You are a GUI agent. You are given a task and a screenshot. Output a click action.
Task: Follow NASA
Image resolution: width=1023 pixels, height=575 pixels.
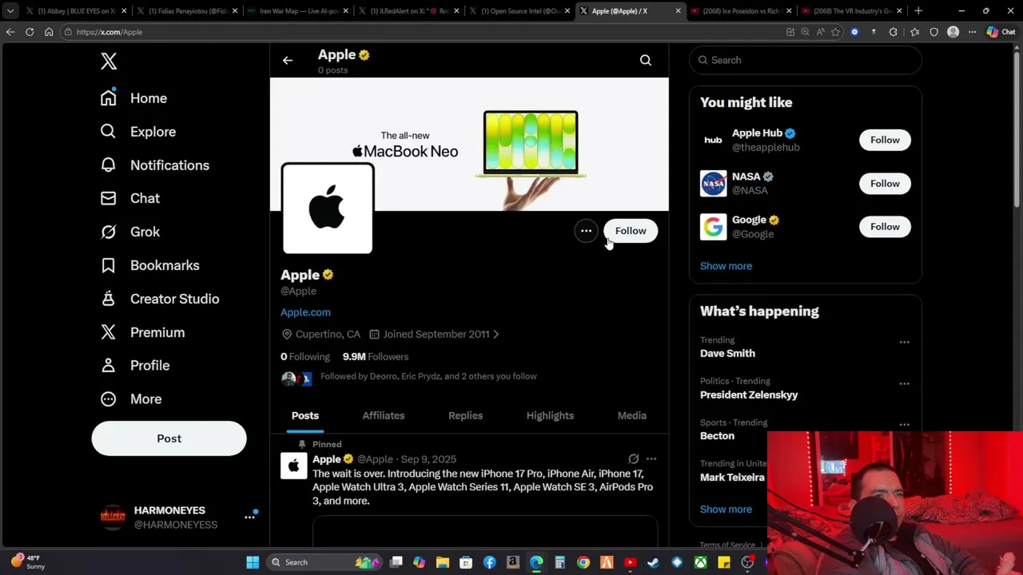tap(885, 184)
